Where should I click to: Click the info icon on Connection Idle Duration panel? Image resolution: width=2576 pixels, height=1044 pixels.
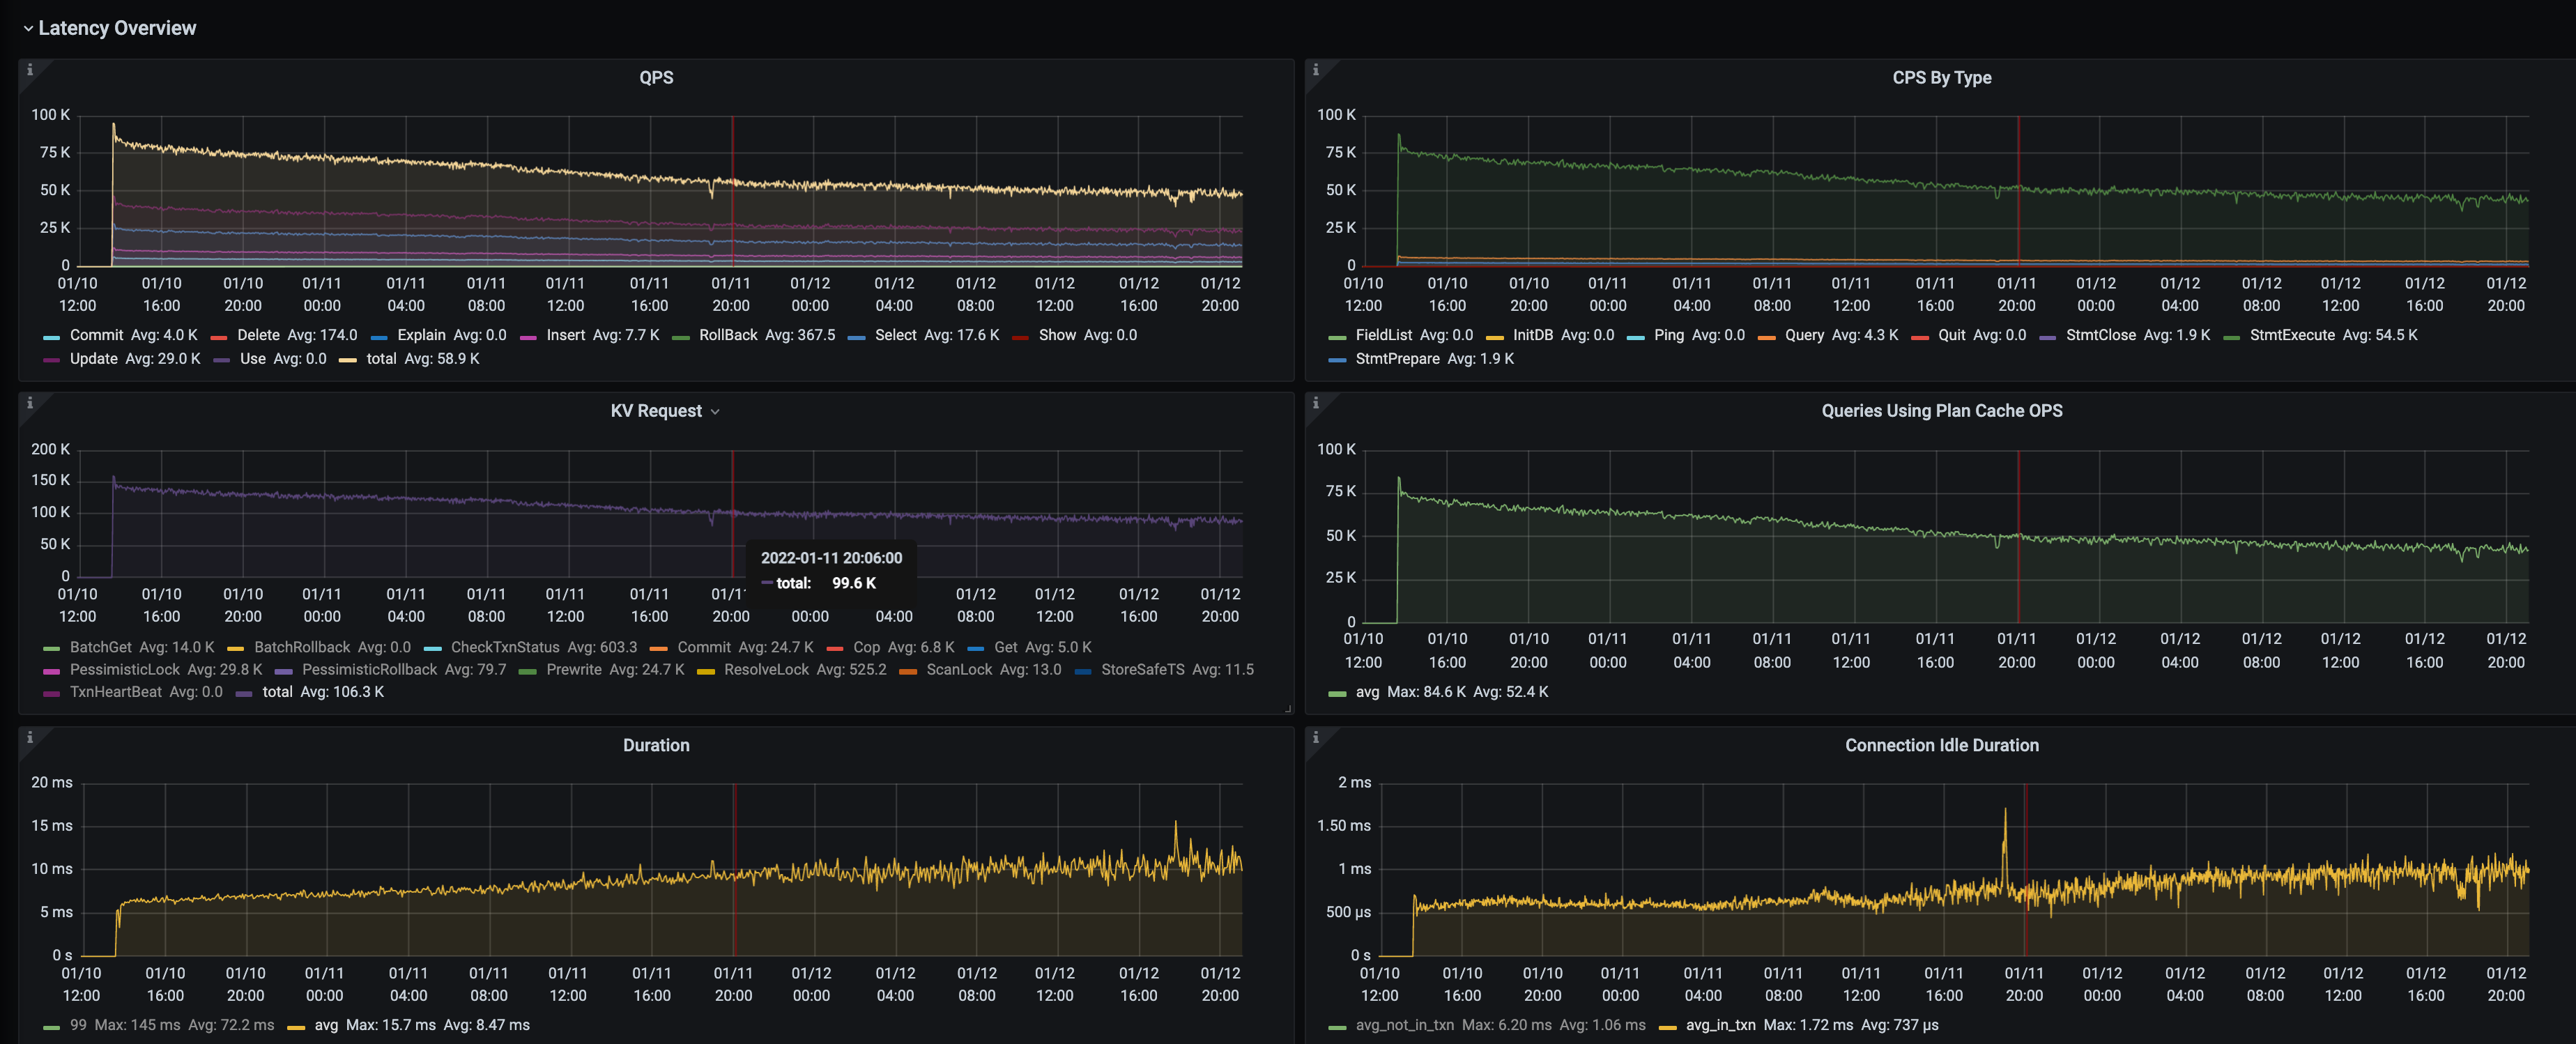(x=1317, y=738)
